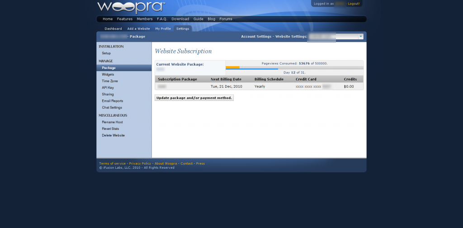Open the Members page
The image size is (463, 228).
click(x=145, y=19)
